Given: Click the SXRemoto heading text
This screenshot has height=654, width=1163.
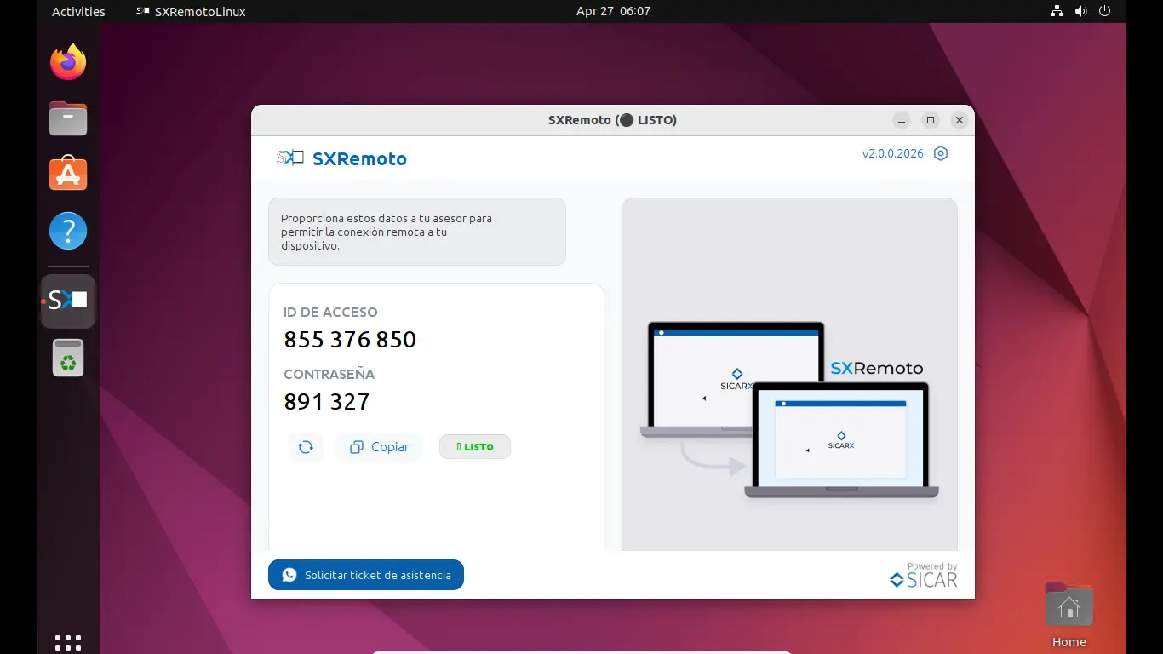Looking at the screenshot, I should tap(359, 158).
